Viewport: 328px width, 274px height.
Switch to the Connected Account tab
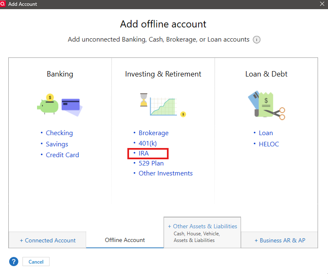(47, 240)
